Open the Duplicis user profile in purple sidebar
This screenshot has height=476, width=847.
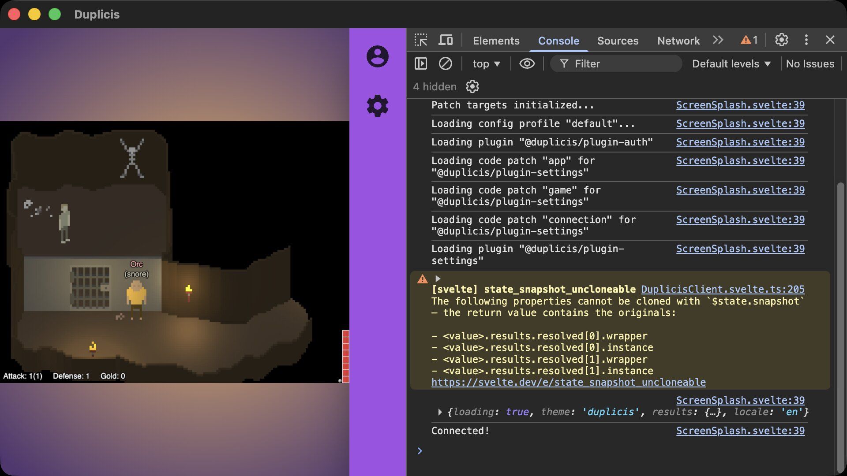pos(377,56)
